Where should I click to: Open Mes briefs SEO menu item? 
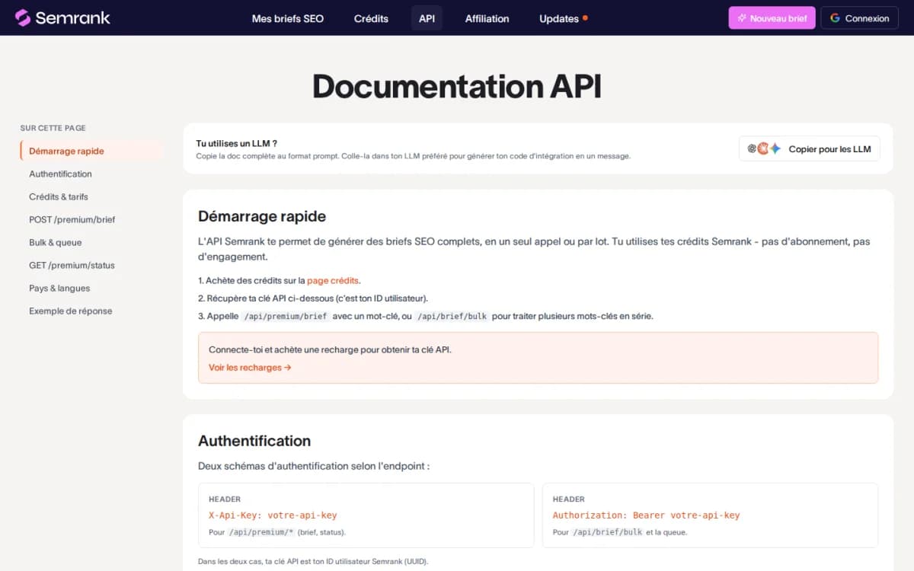pyautogui.click(x=288, y=18)
